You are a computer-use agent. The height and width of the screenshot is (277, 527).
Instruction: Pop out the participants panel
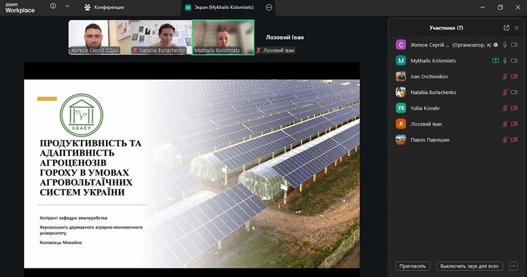coord(506,28)
